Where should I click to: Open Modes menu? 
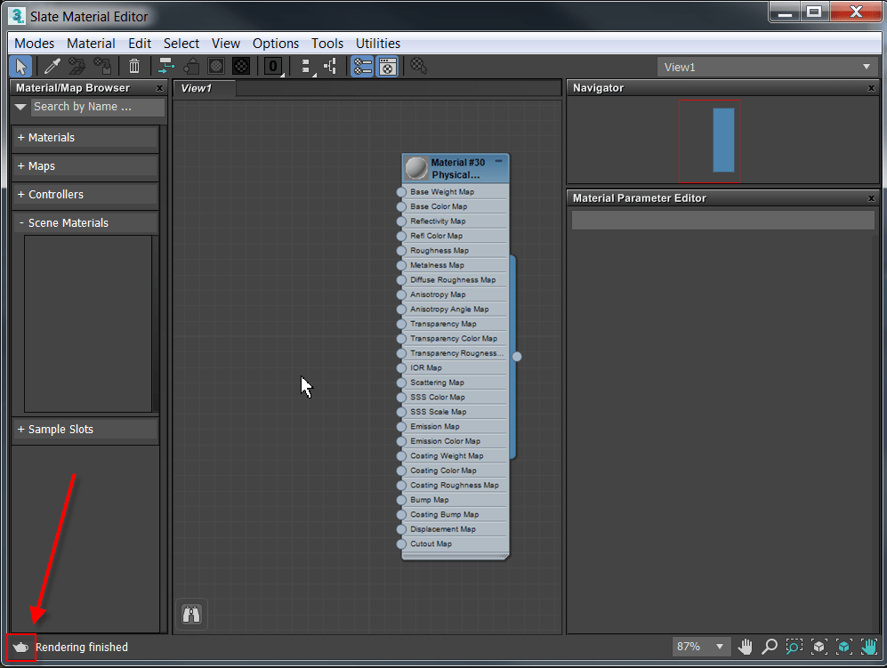tap(35, 44)
